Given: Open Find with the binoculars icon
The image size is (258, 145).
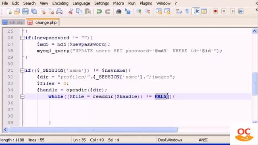Looking at the screenshot, I should 119,11.
